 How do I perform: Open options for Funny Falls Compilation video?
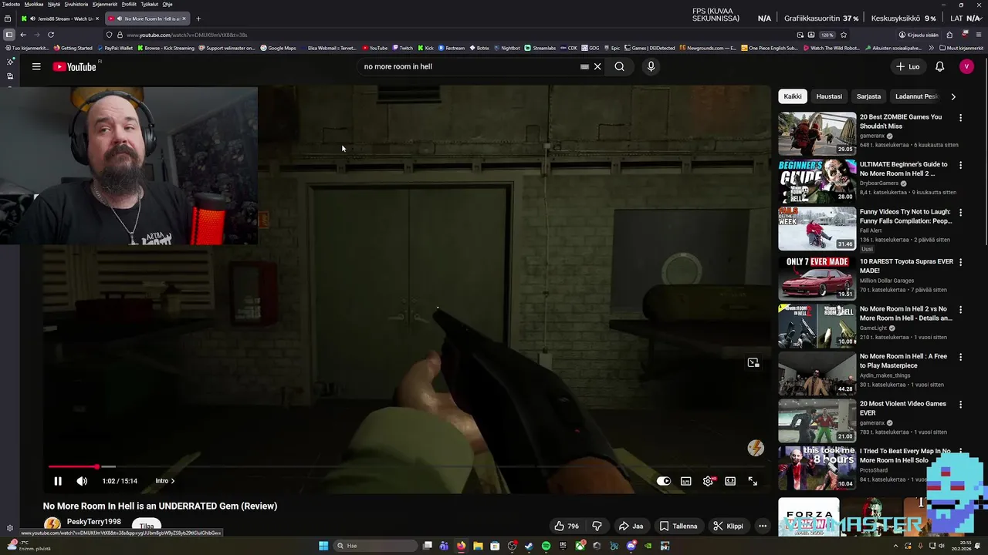click(x=960, y=213)
